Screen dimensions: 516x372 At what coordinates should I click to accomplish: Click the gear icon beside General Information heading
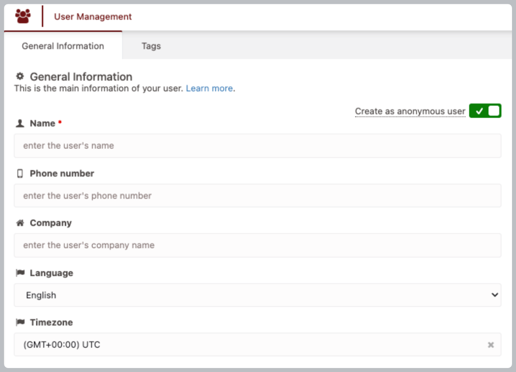[20, 76]
